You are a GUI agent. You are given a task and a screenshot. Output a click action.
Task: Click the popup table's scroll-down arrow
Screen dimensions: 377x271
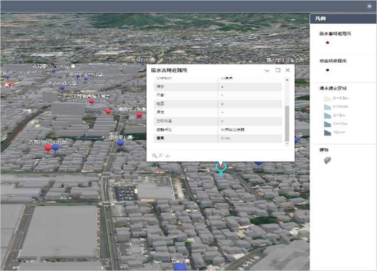[287, 144]
